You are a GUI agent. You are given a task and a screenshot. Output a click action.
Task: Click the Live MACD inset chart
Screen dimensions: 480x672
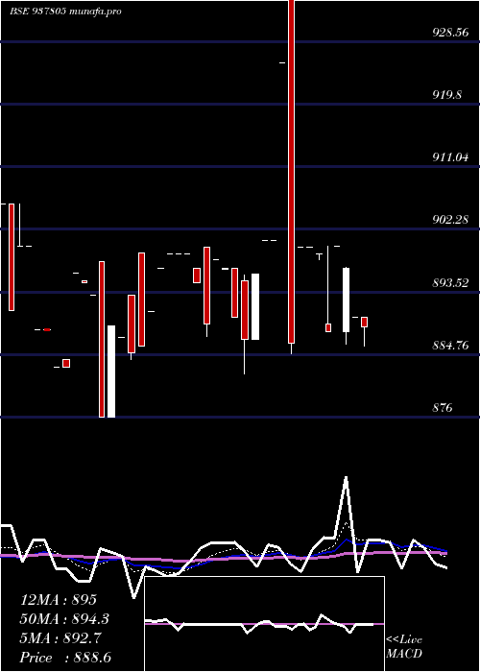pyautogui.click(x=264, y=624)
